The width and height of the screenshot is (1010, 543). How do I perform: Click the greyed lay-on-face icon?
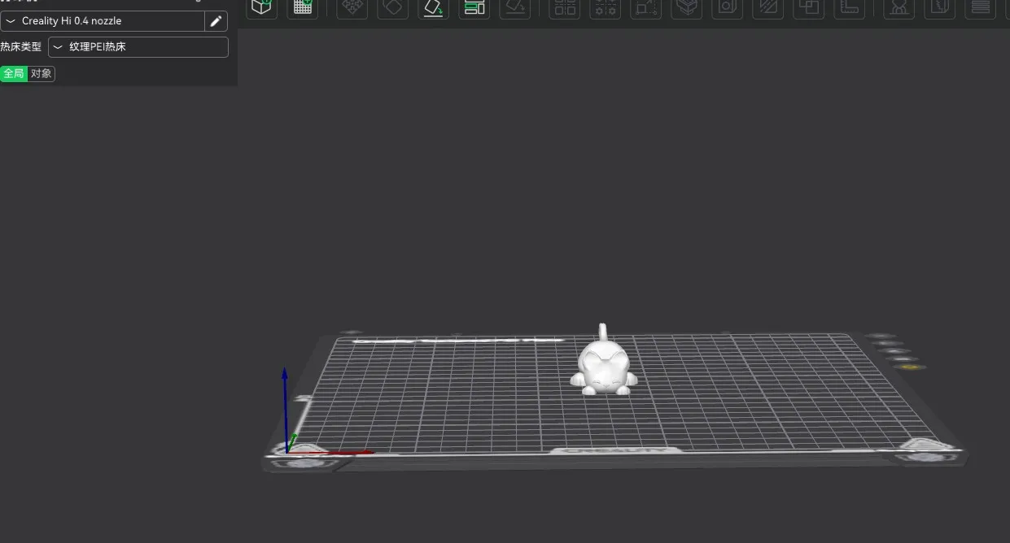tap(515, 7)
